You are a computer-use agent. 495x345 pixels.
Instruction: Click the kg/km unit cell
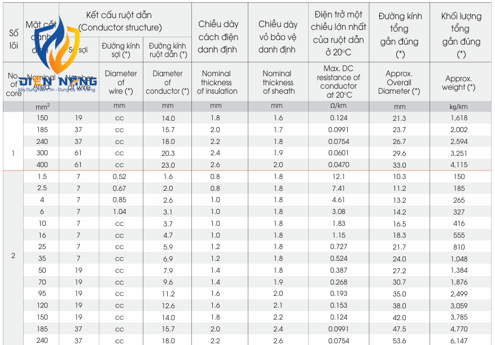[x=458, y=107]
